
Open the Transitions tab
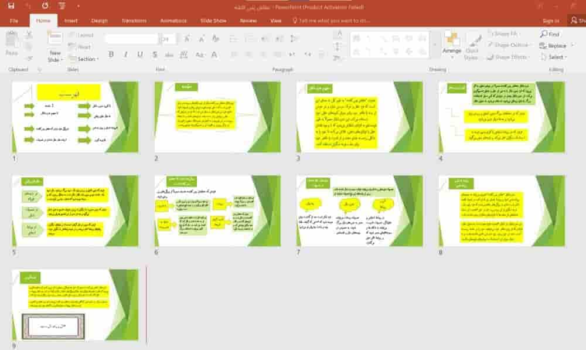pos(134,21)
